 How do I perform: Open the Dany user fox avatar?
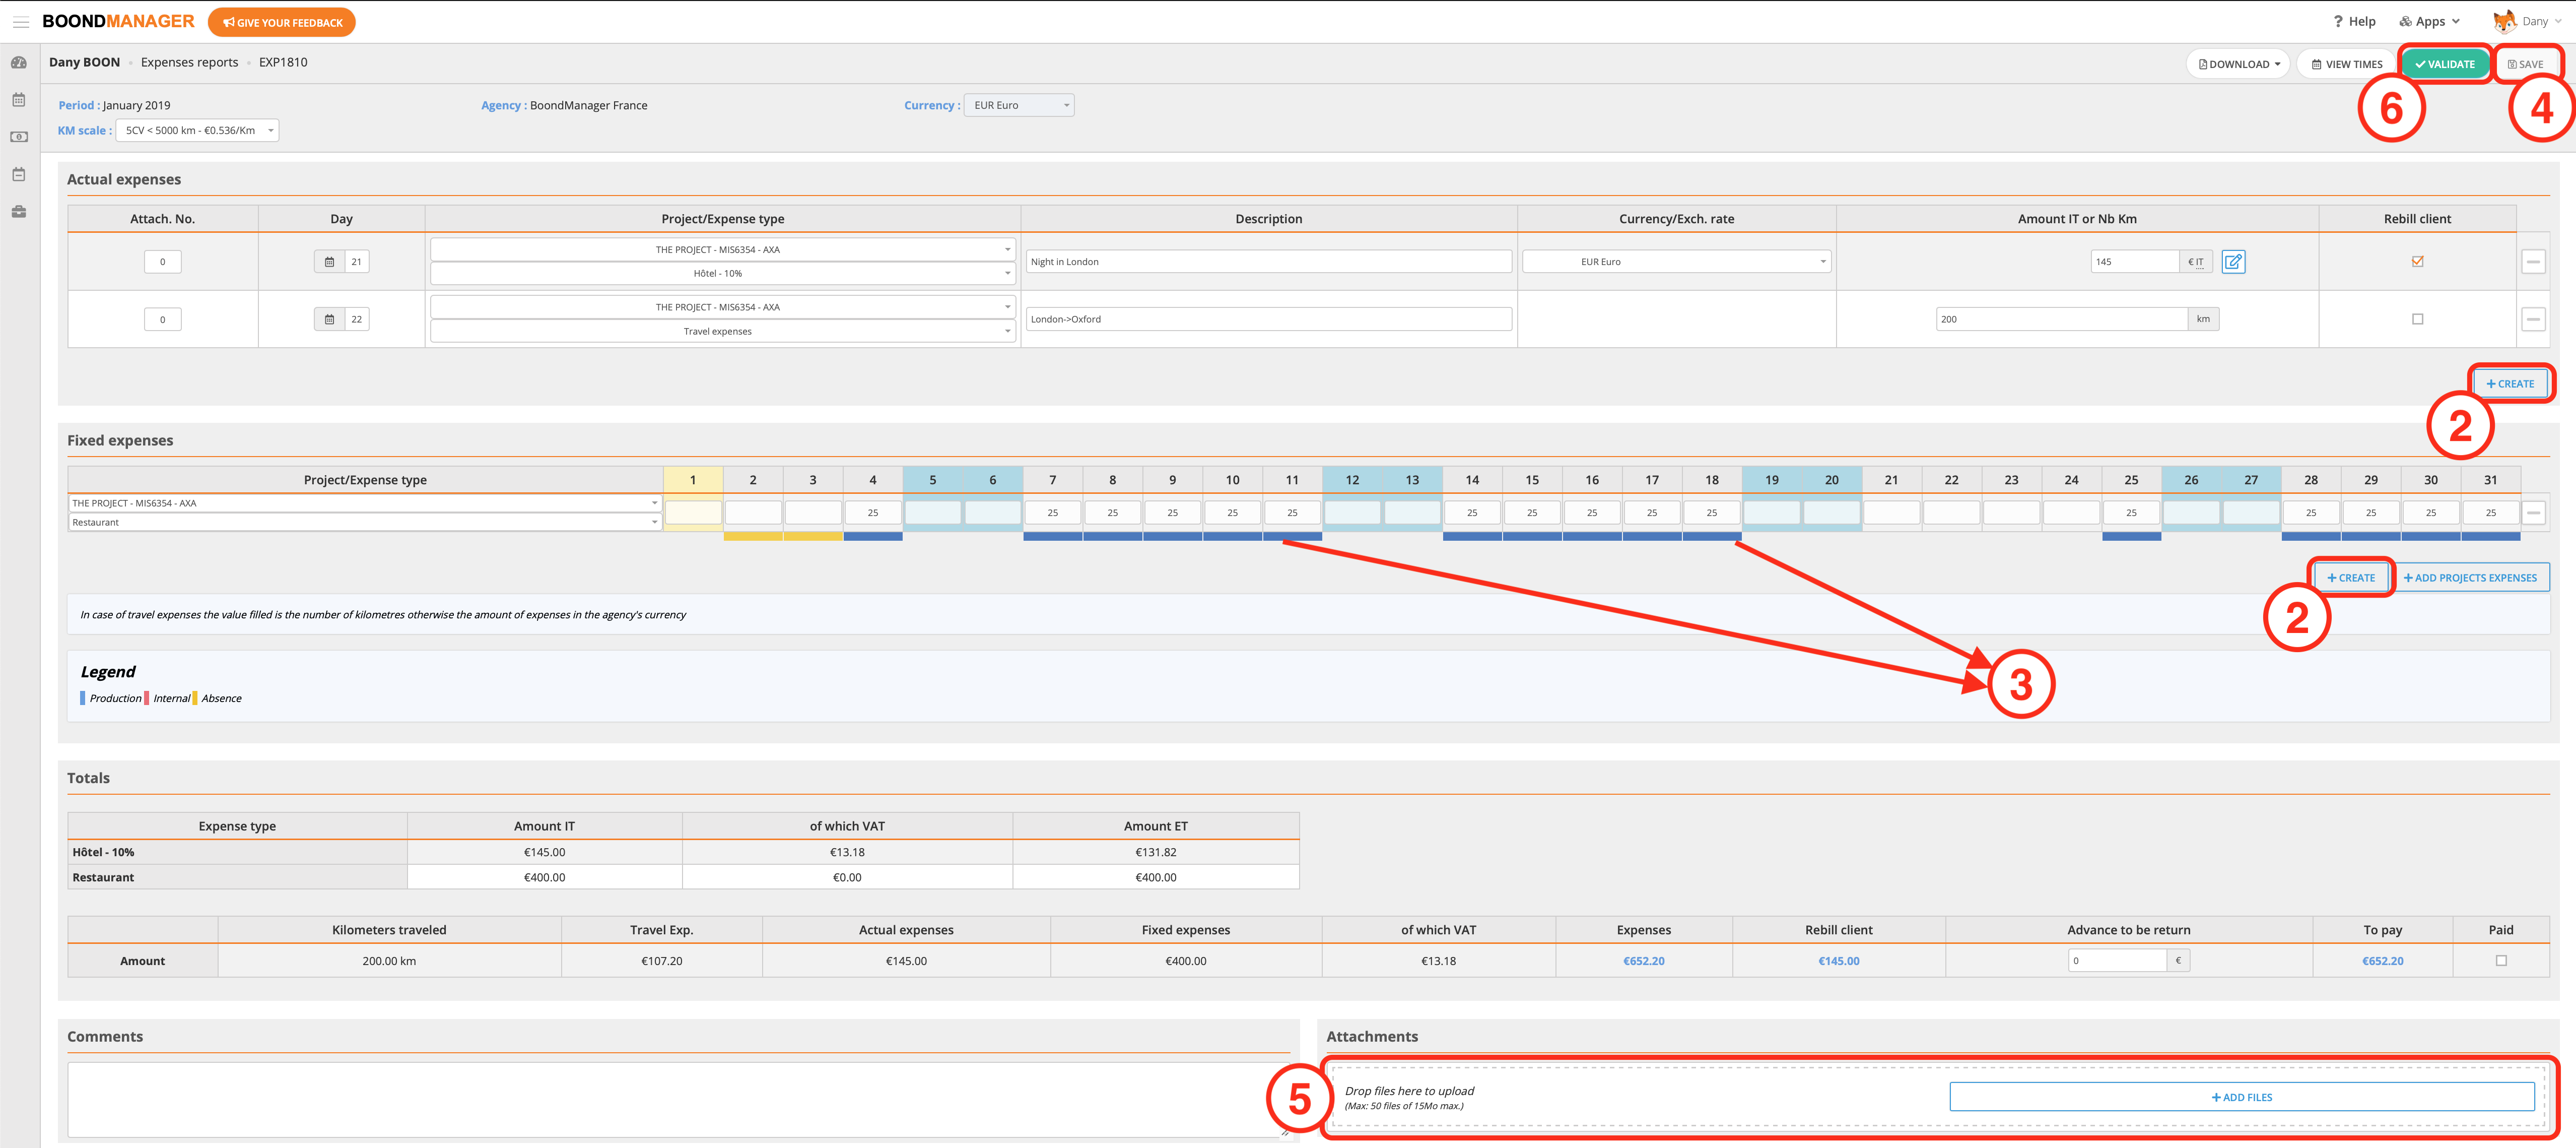tap(2504, 21)
